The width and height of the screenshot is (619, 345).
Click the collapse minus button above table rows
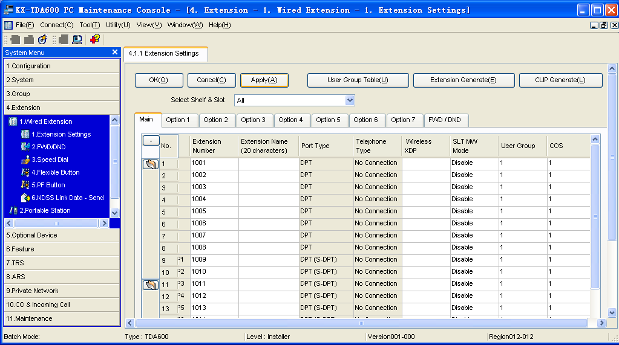(x=151, y=140)
